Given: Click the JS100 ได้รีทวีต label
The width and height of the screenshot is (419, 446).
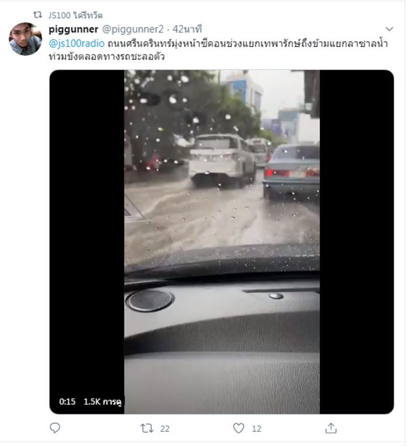Looking at the screenshot, I should (x=75, y=15).
